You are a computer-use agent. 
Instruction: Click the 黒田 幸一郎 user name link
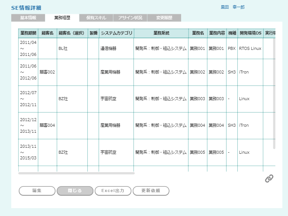[x=232, y=7]
